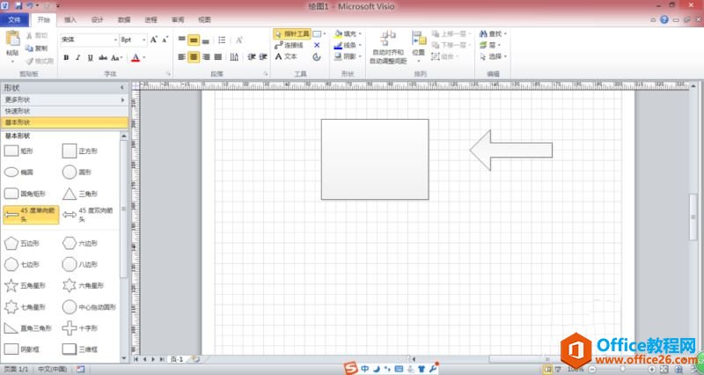Toggle bold formatting
This screenshot has width=704, height=375.
[x=65, y=58]
